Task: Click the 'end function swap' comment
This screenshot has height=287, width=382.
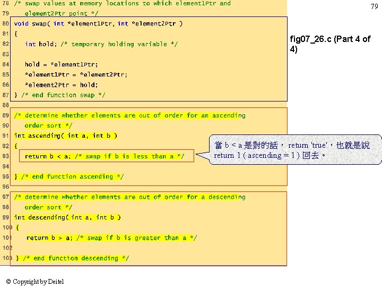Action: [63, 95]
